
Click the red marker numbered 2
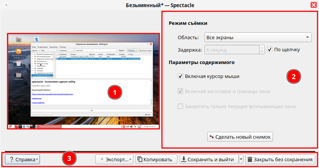(x=294, y=76)
